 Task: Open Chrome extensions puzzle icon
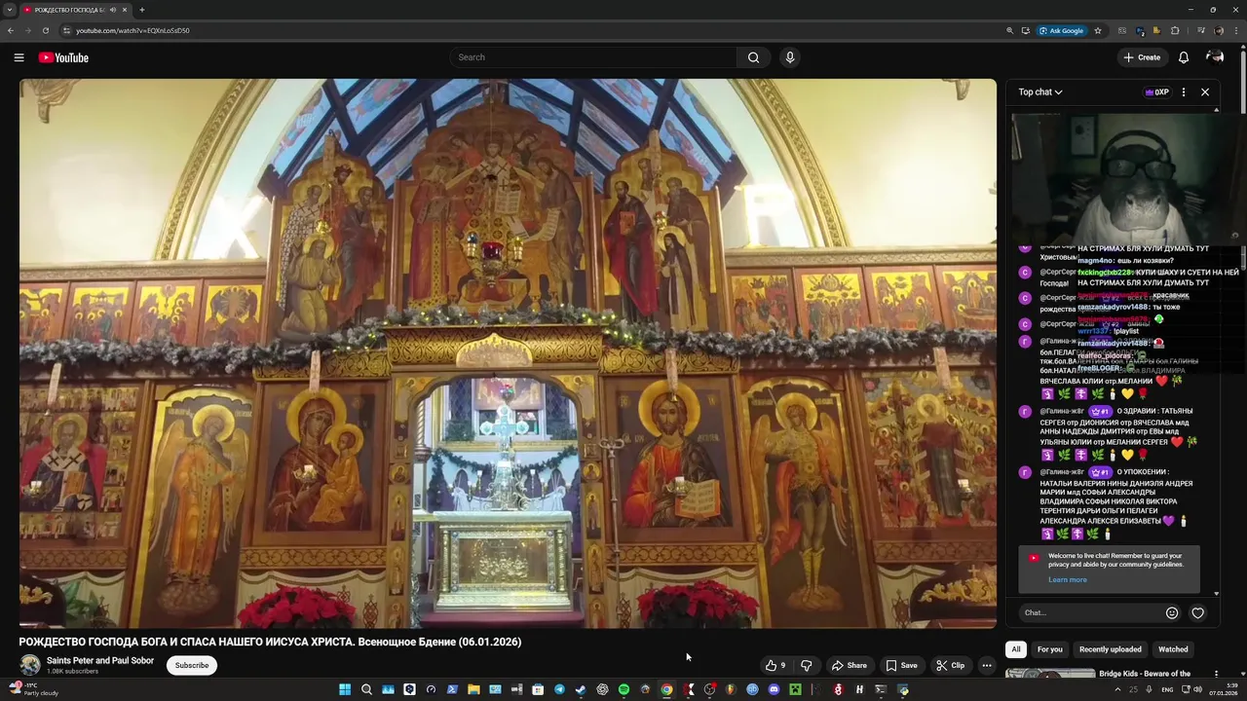[x=1175, y=30]
